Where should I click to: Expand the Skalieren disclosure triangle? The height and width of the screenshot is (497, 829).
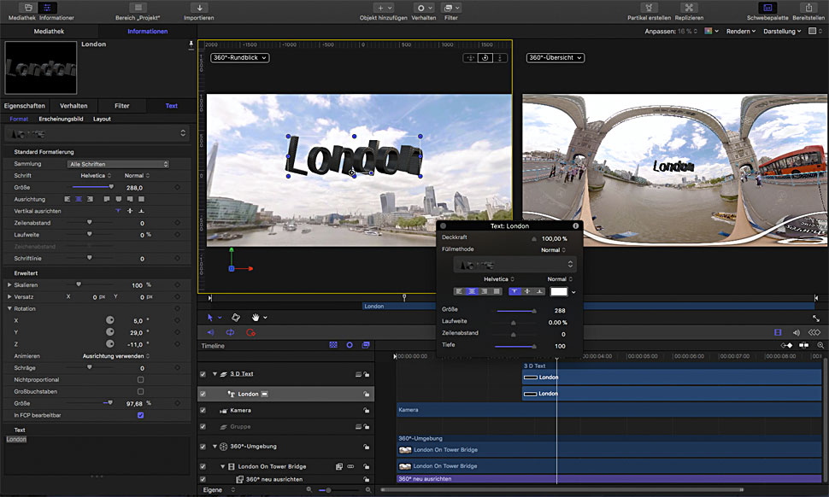tap(9, 284)
